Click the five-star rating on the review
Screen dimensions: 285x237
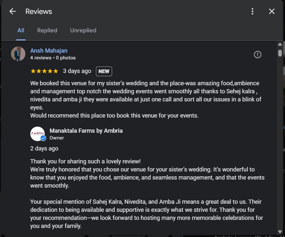[x=44, y=71]
